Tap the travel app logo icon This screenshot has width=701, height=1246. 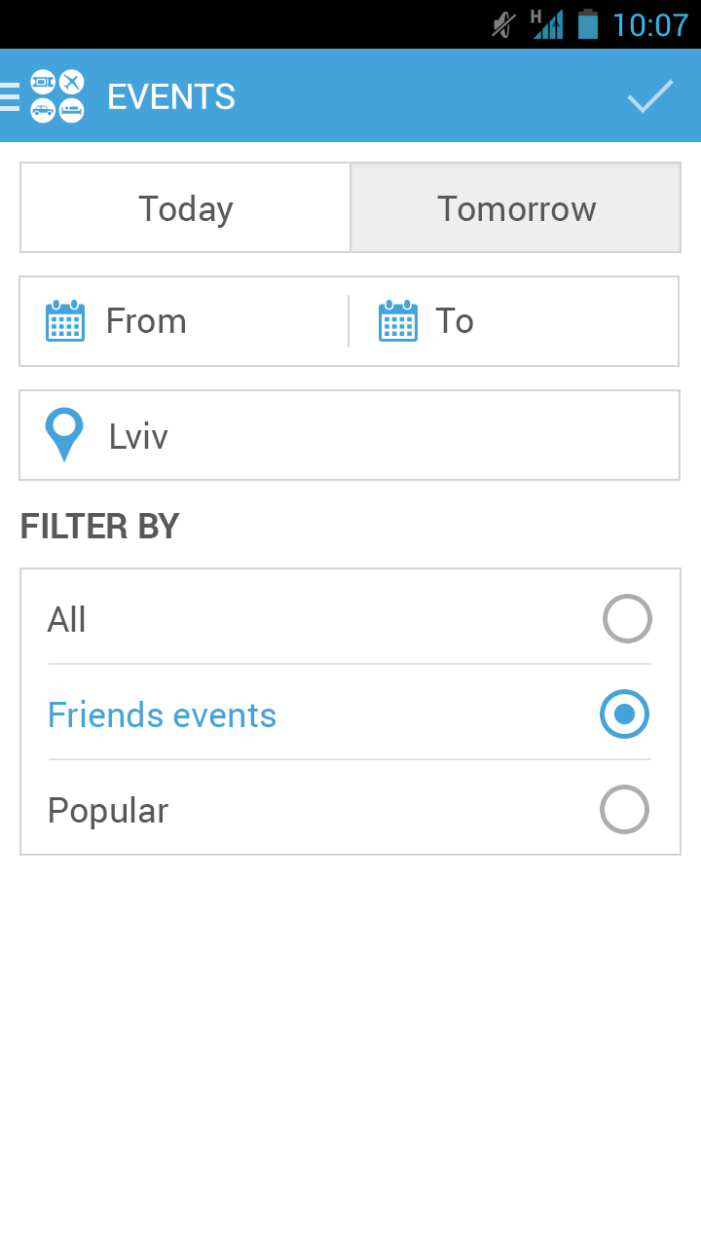pyautogui.click(x=57, y=96)
